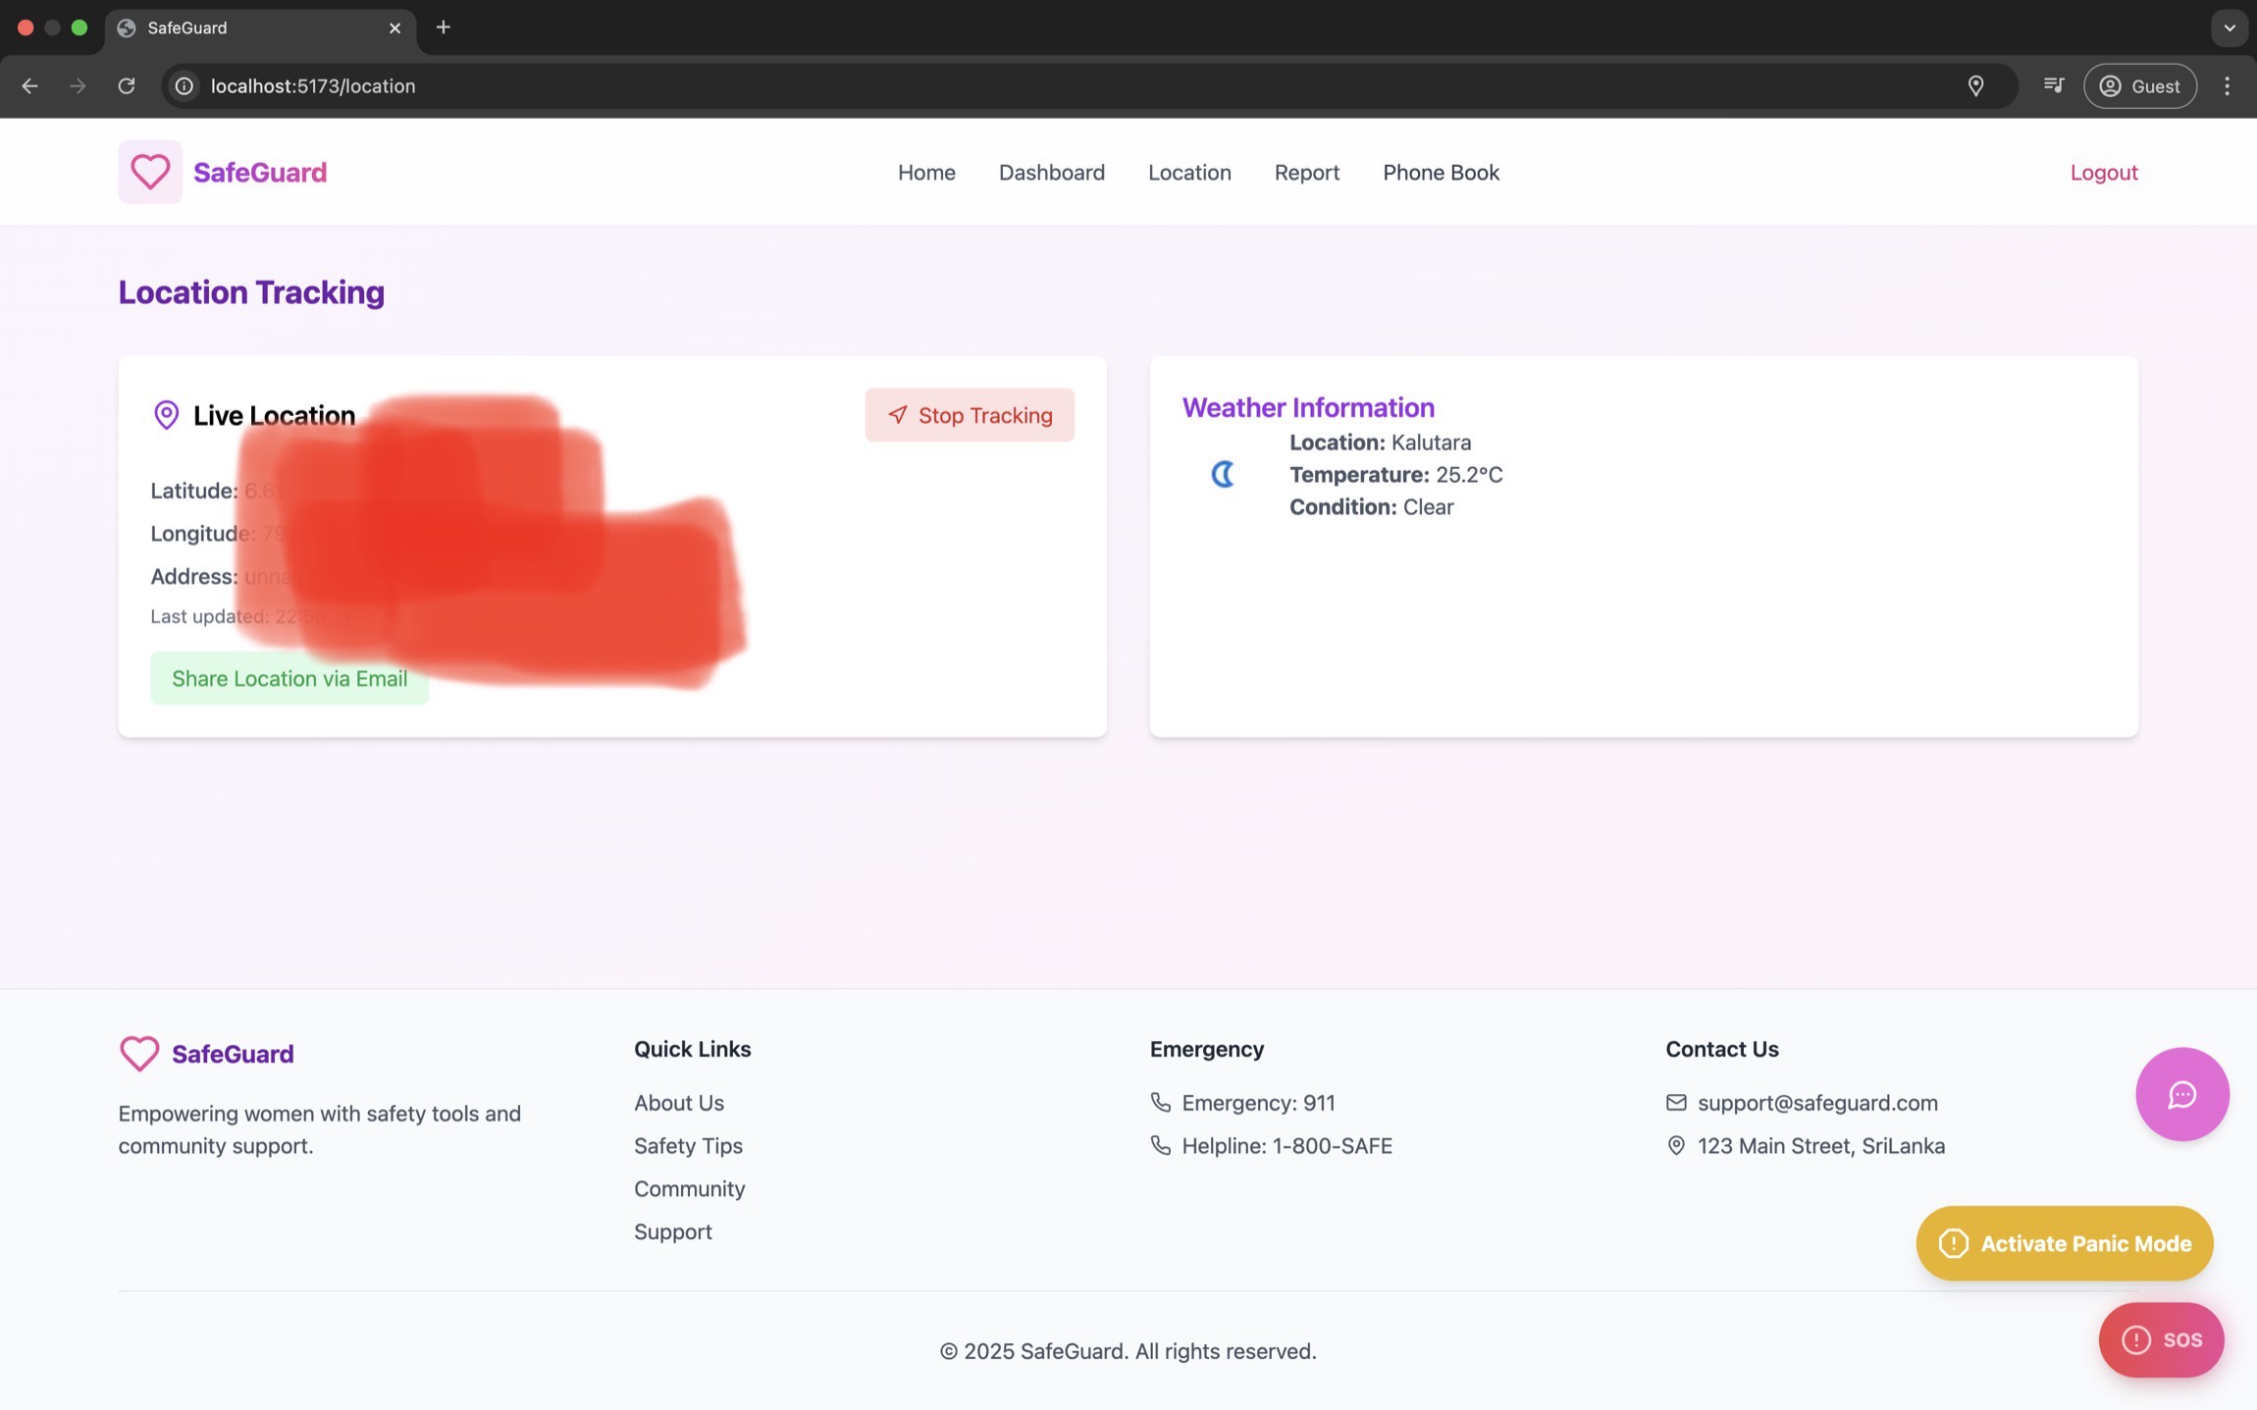Click the phone icon beside Emergency: 911
This screenshot has width=2257, height=1410.
pyautogui.click(x=1161, y=1102)
